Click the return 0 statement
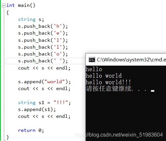This screenshot has width=166, height=141. (31, 130)
